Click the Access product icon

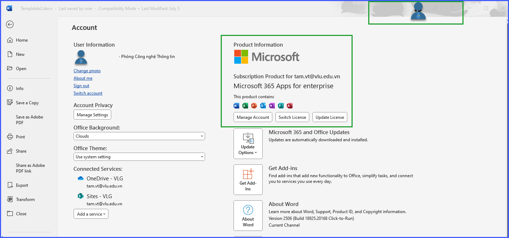pyautogui.click(x=290, y=106)
